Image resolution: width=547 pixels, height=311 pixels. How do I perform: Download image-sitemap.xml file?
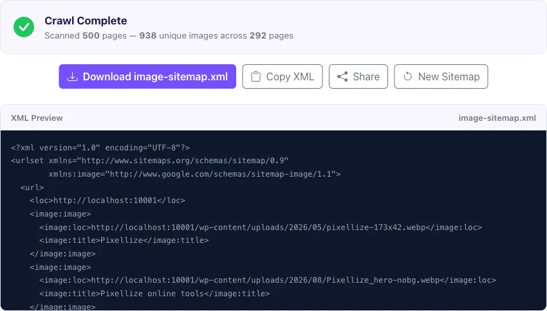coord(147,76)
